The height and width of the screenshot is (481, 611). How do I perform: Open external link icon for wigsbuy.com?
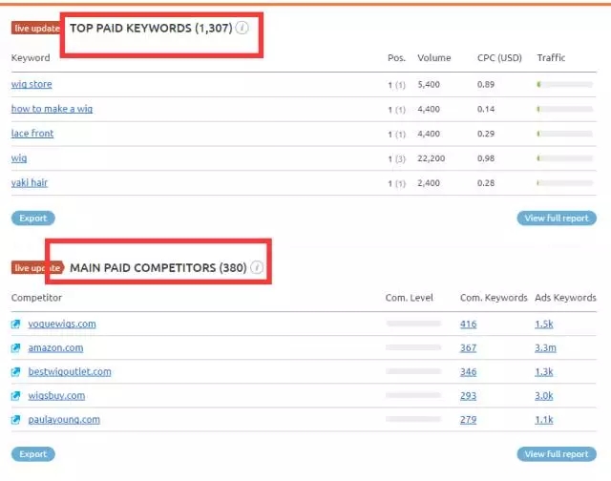15,396
